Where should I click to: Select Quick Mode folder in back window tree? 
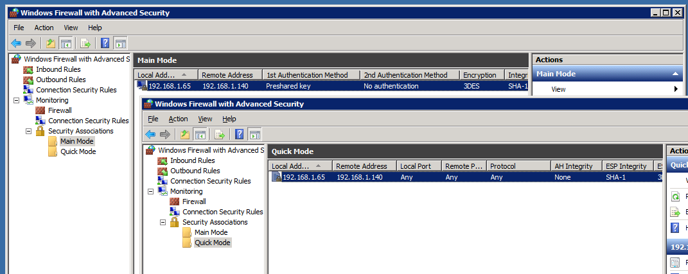click(78, 151)
